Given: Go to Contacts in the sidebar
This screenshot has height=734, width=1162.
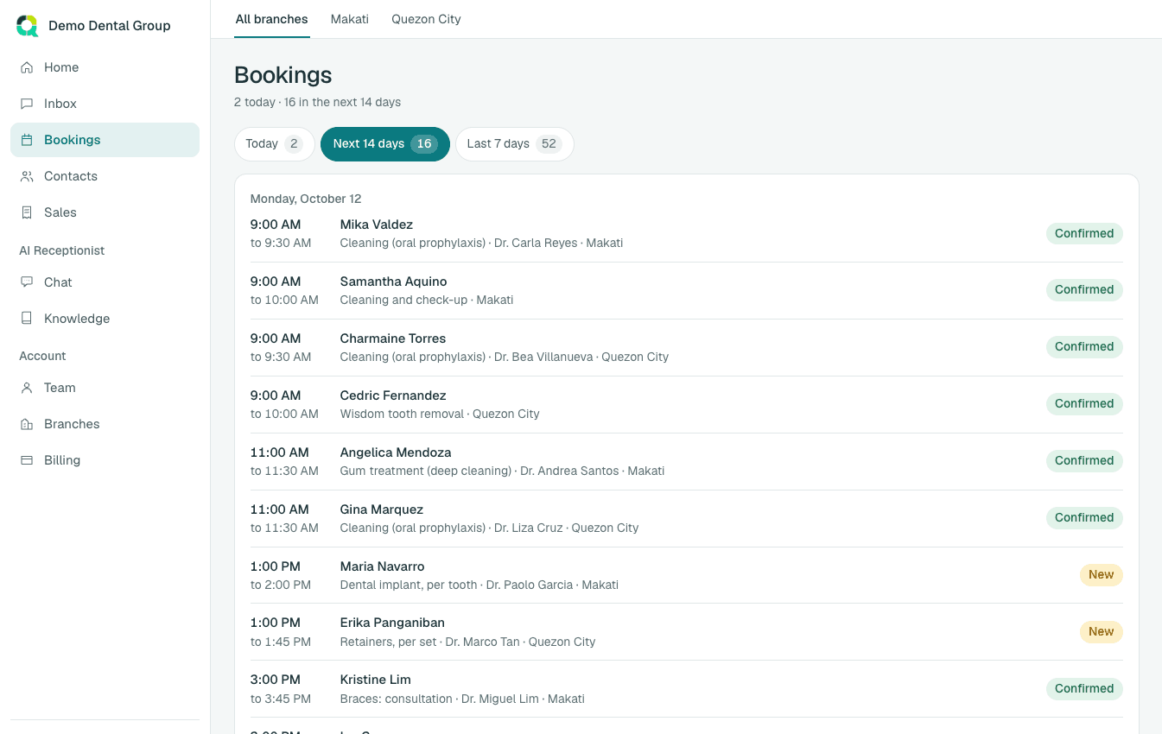Looking at the screenshot, I should click(105, 176).
